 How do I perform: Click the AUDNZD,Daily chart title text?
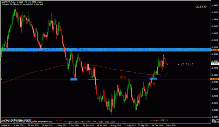click(8, 2)
